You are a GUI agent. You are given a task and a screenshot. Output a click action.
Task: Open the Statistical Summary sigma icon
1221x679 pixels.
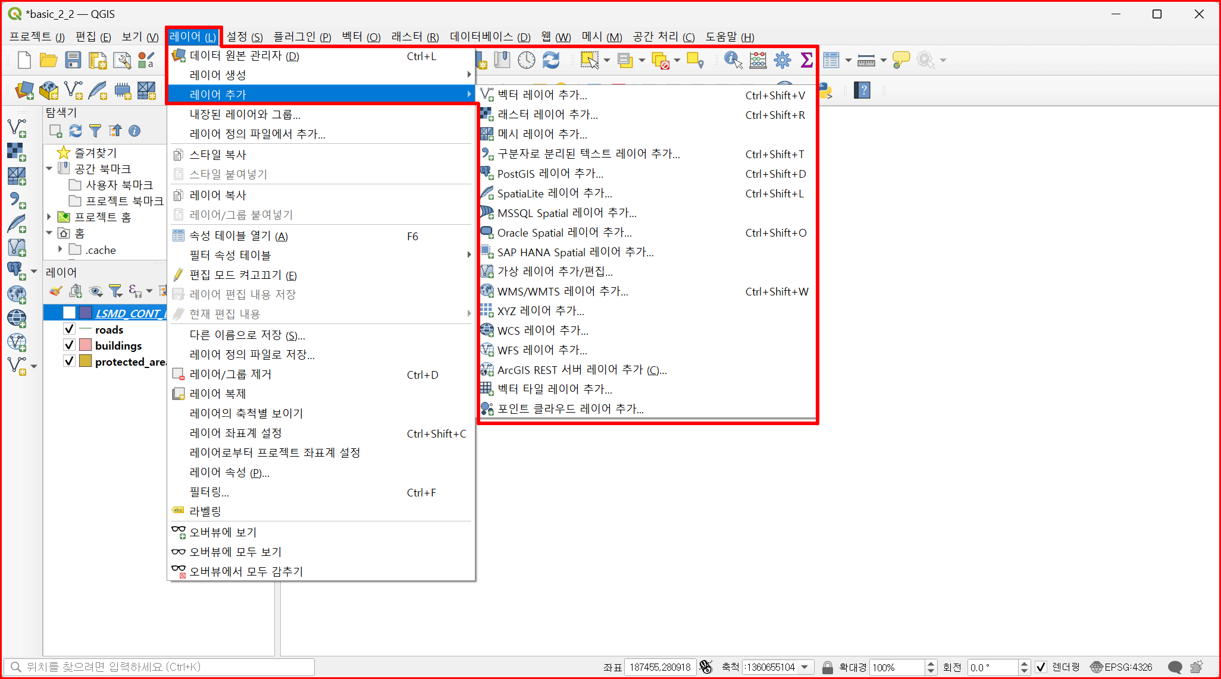(x=806, y=60)
